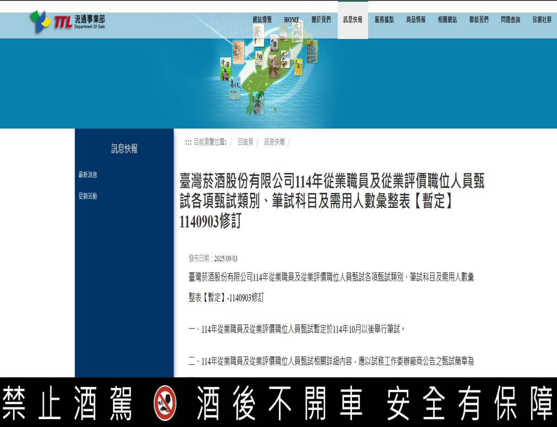557x427 pixels.
Task: Open the 網站導覽 menu item
Action: click(x=262, y=20)
